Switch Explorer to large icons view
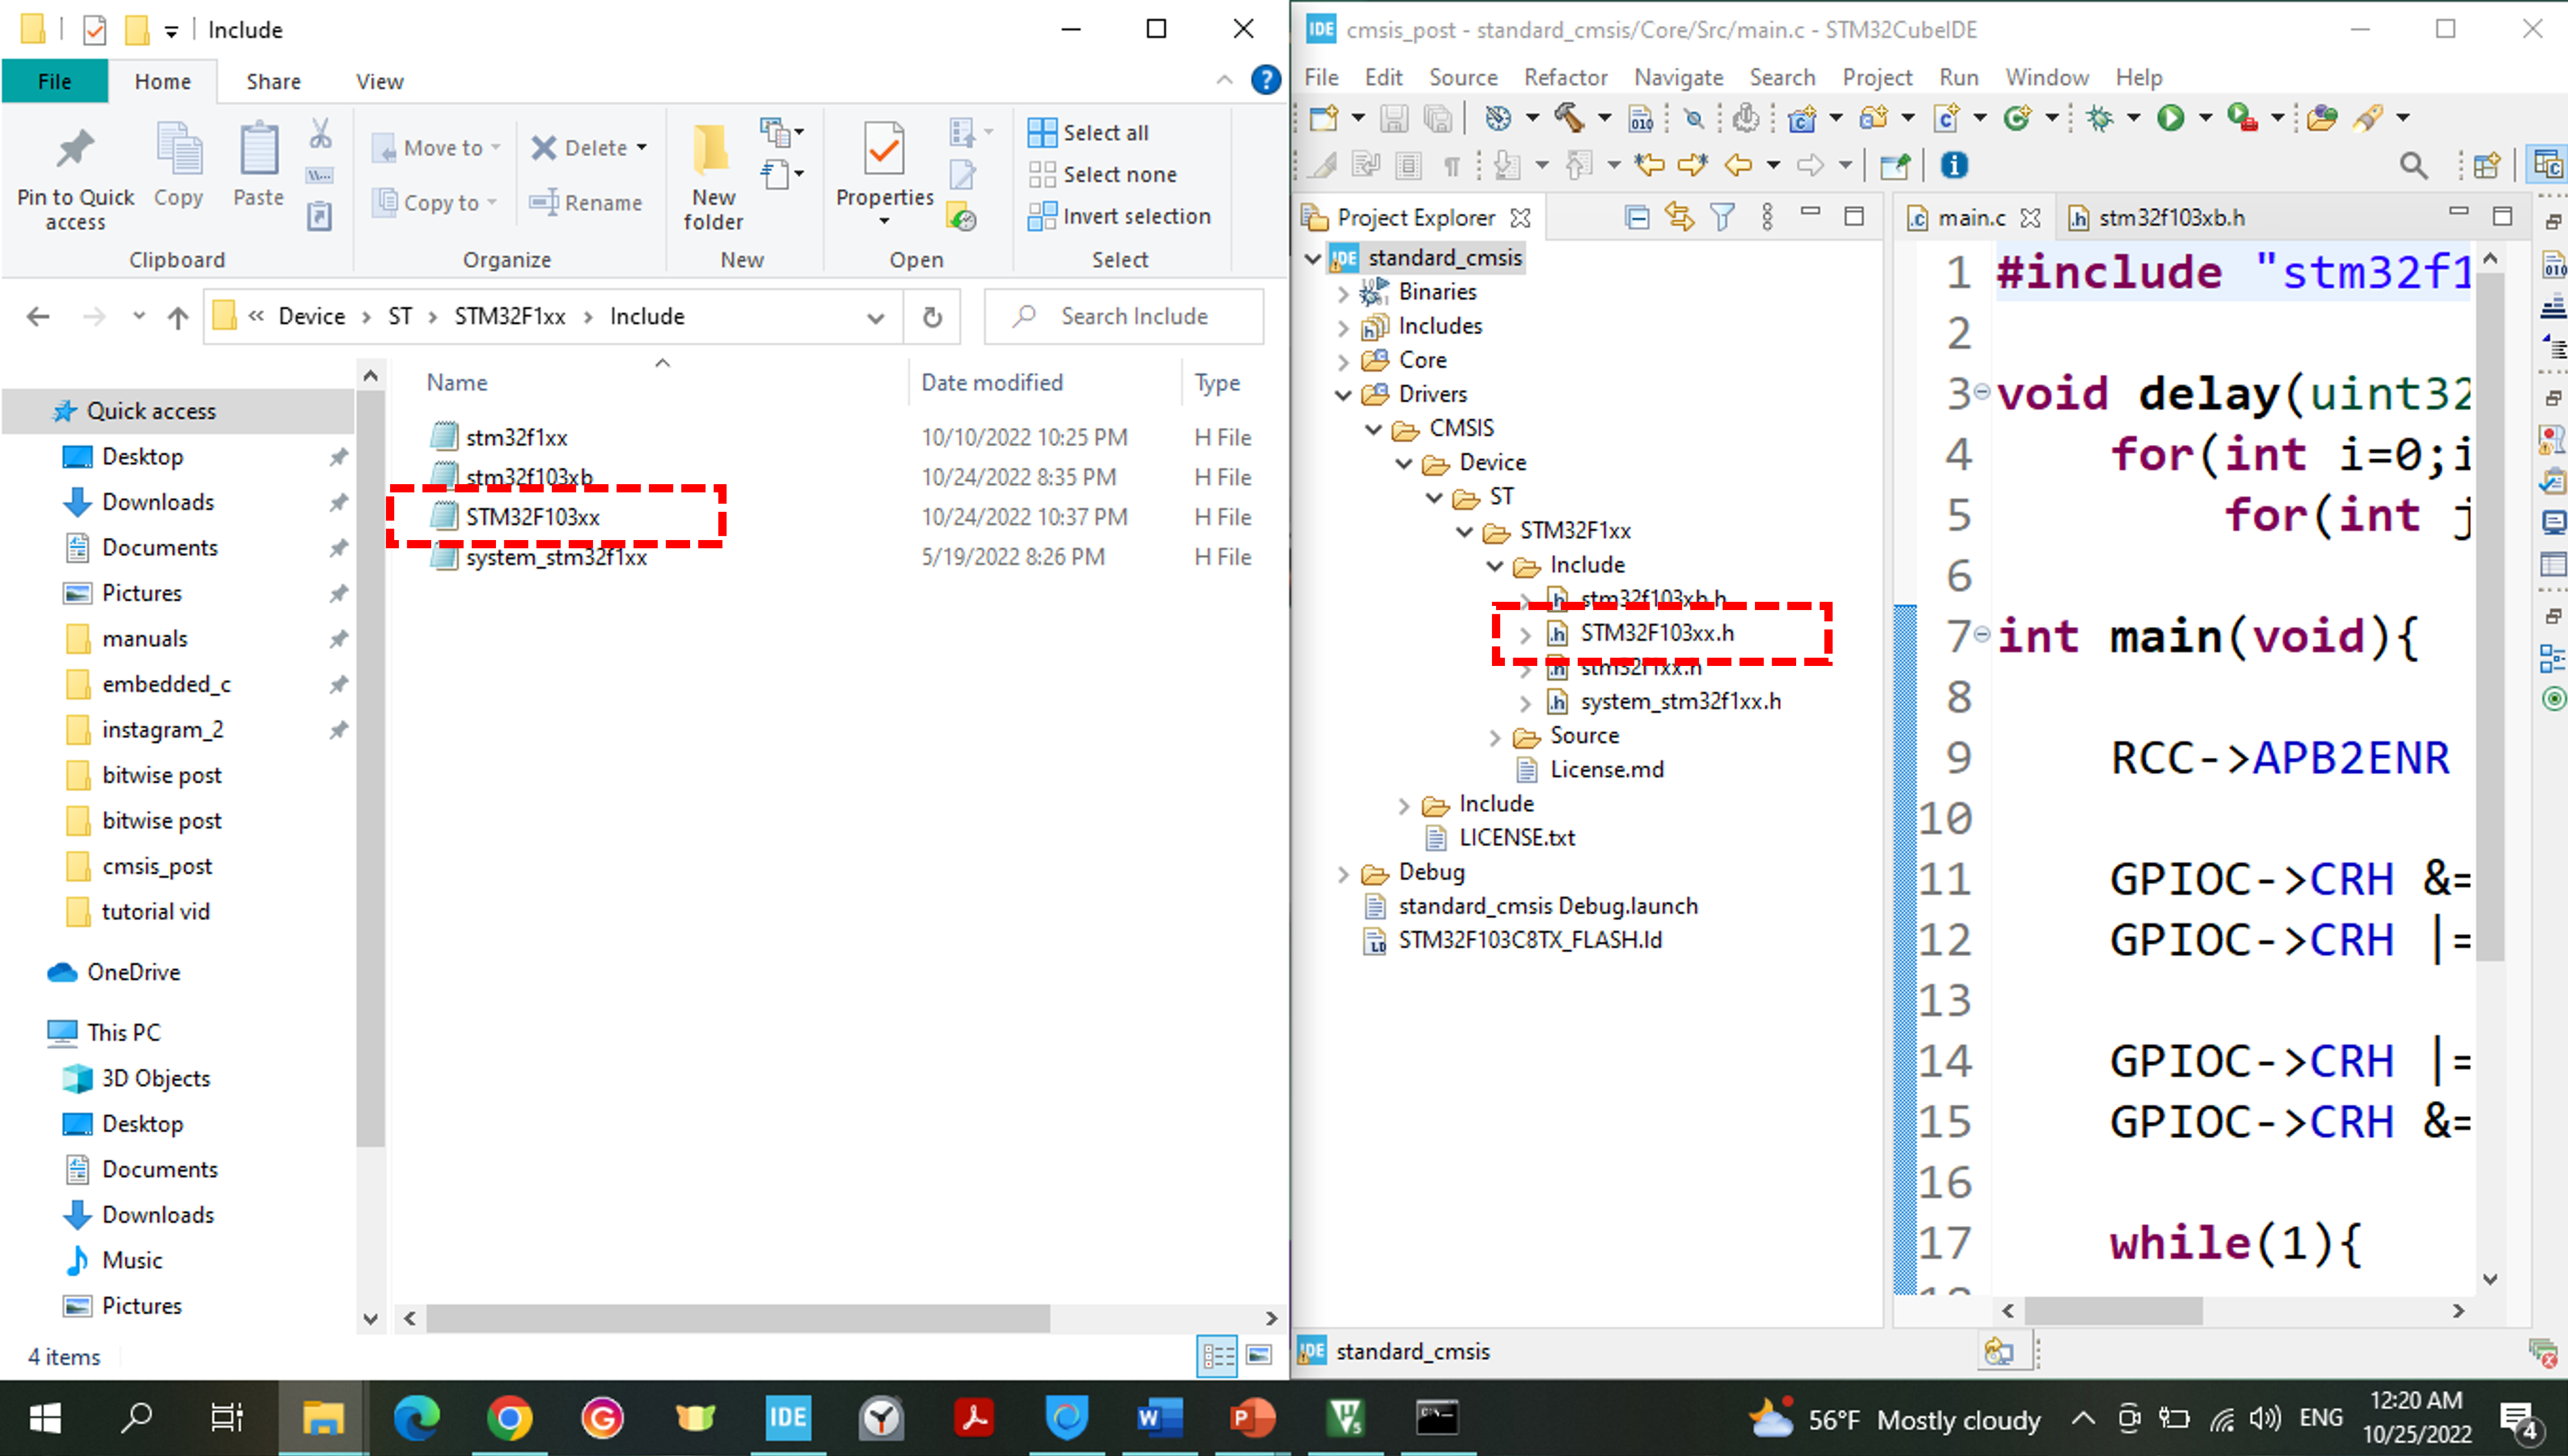The image size is (2568, 1456). [1259, 1356]
